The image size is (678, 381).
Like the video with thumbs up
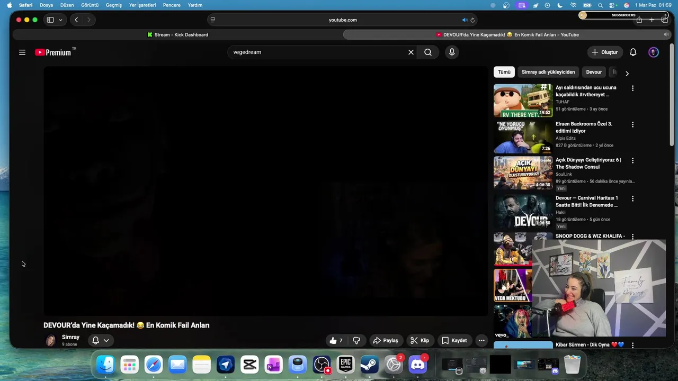click(336, 341)
